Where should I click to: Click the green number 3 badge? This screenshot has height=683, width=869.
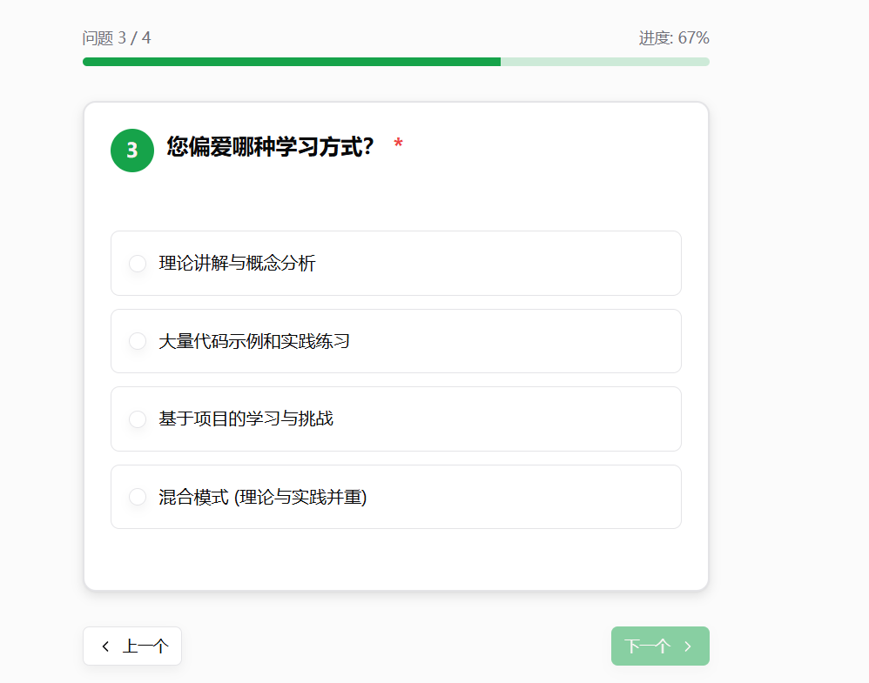pyautogui.click(x=132, y=151)
